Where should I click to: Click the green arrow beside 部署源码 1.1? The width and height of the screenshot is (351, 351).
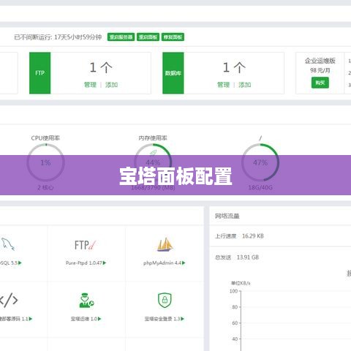click(31, 319)
